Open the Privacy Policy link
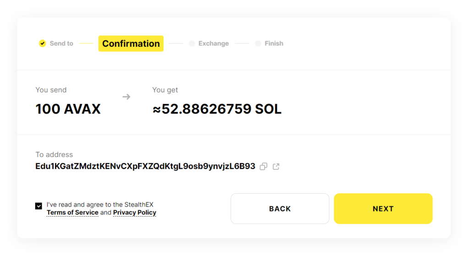 coord(135,212)
